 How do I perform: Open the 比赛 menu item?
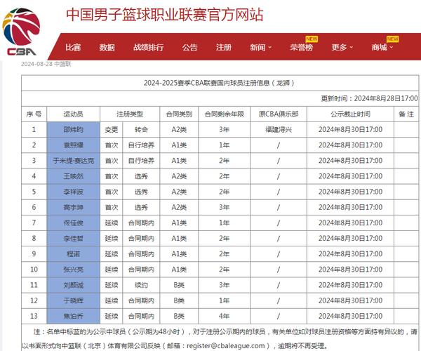coord(73,47)
